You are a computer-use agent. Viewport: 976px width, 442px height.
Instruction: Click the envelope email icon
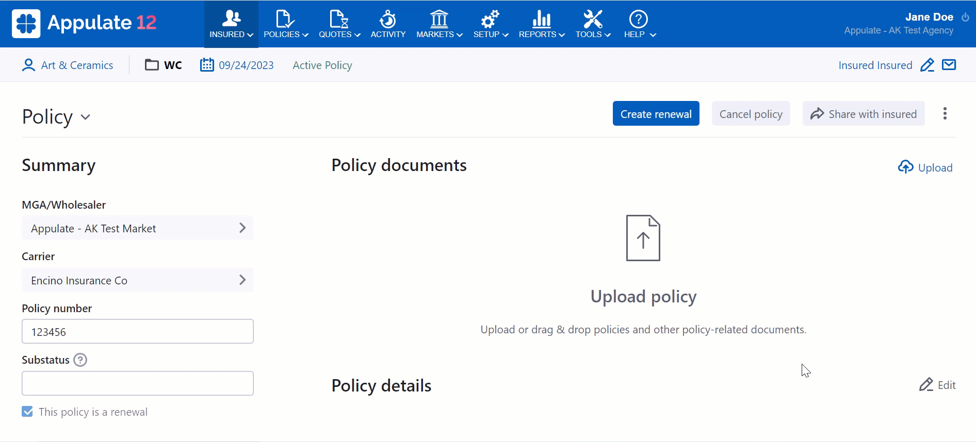(x=949, y=65)
